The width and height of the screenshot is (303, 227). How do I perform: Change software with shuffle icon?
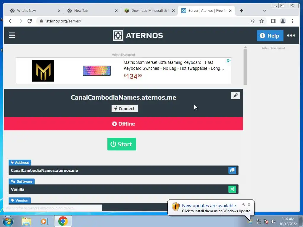click(232, 189)
